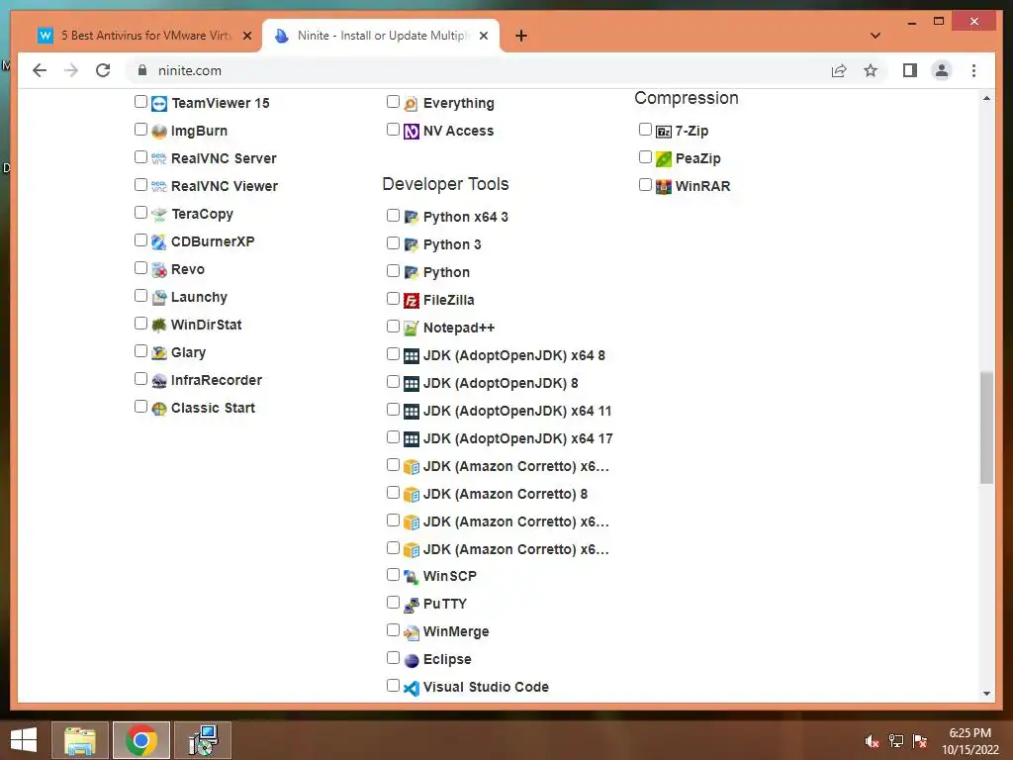Click the WinMerge icon
The height and width of the screenshot is (760, 1013).
tap(411, 632)
